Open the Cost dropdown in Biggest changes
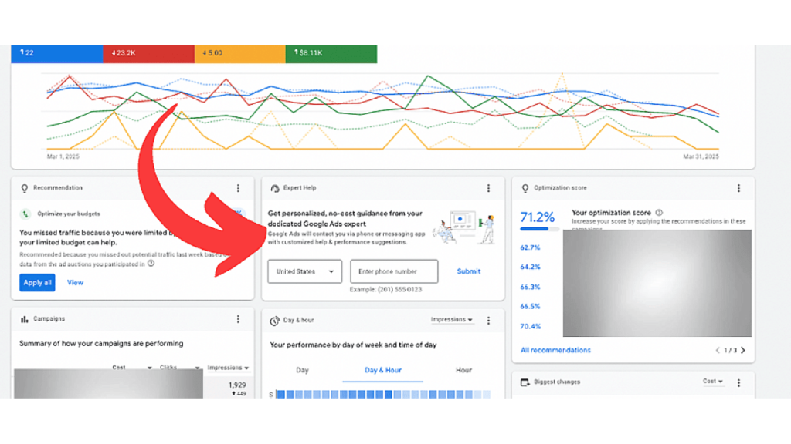 [711, 382]
